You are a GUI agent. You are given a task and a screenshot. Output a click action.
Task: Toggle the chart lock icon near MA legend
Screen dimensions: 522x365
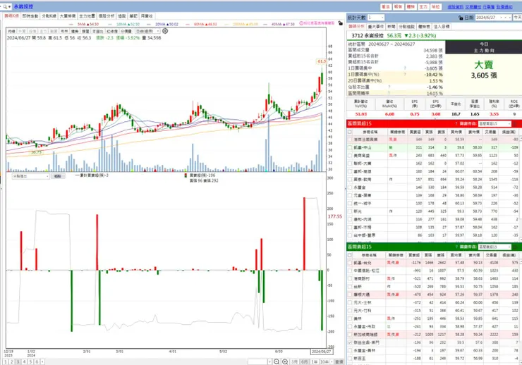340,23
